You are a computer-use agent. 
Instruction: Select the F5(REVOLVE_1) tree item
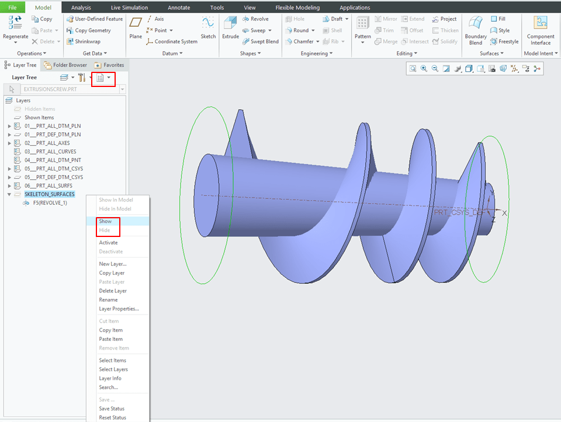click(x=50, y=203)
